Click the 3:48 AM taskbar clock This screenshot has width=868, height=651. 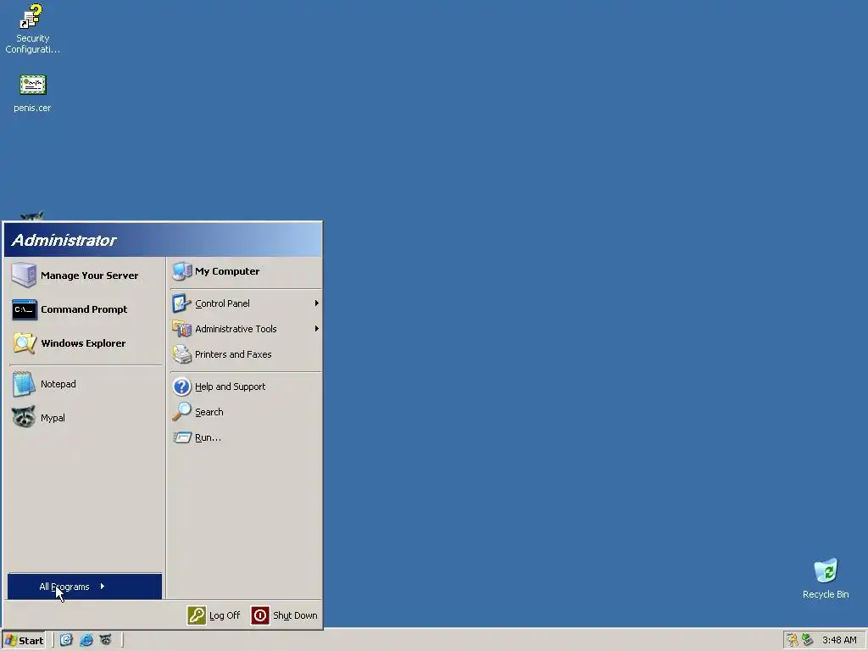coord(839,641)
